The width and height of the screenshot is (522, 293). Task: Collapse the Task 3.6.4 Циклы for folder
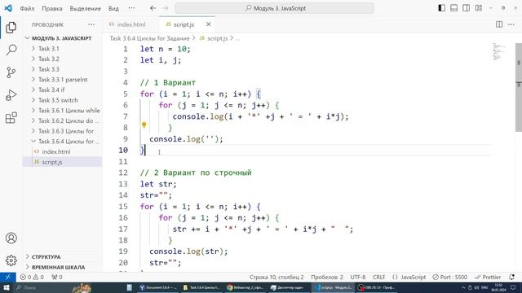point(62,141)
